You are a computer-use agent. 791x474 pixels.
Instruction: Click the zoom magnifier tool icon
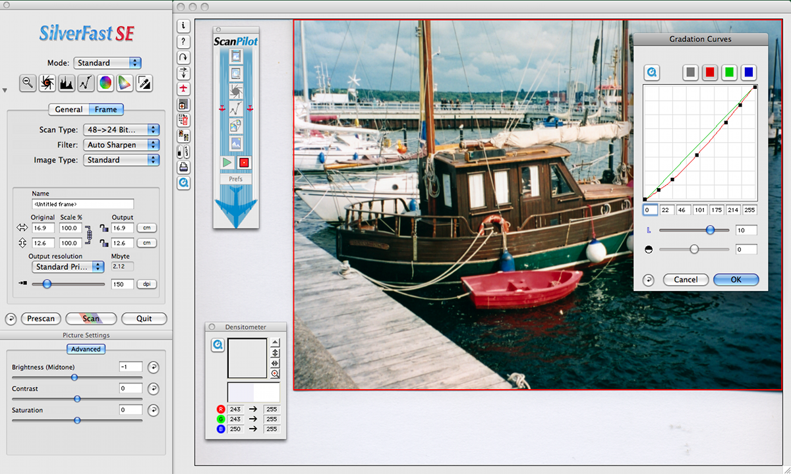[28, 82]
